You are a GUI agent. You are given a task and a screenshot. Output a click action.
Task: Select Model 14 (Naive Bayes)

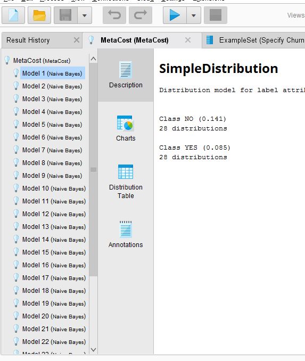pos(54,240)
